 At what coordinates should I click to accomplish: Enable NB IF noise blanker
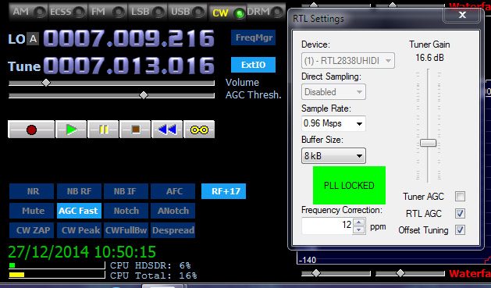coord(126,191)
